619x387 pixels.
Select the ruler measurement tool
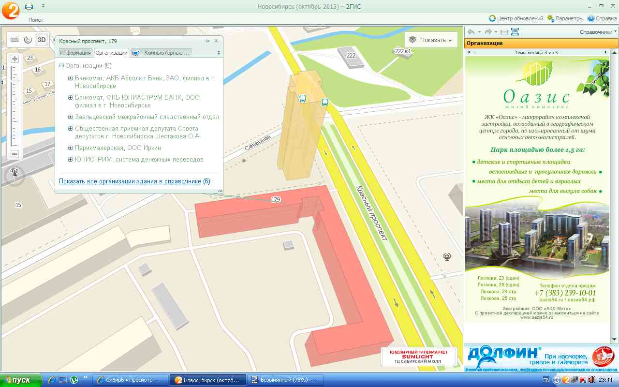click(14, 40)
